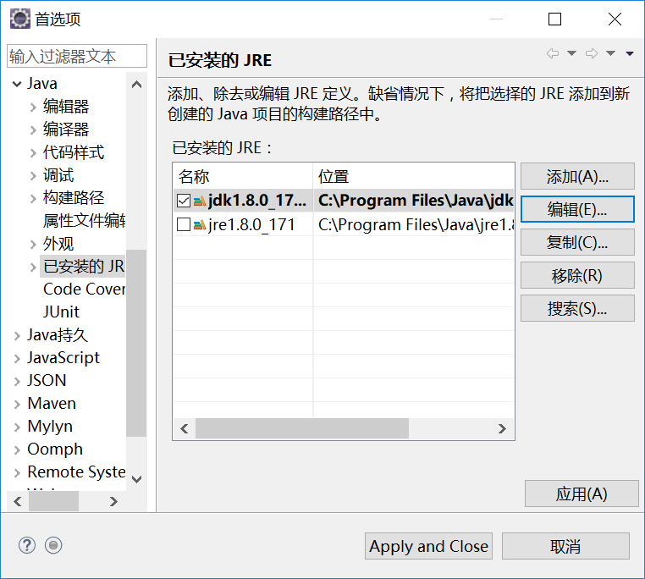Click the 复制(C)... button

pyautogui.click(x=577, y=242)
